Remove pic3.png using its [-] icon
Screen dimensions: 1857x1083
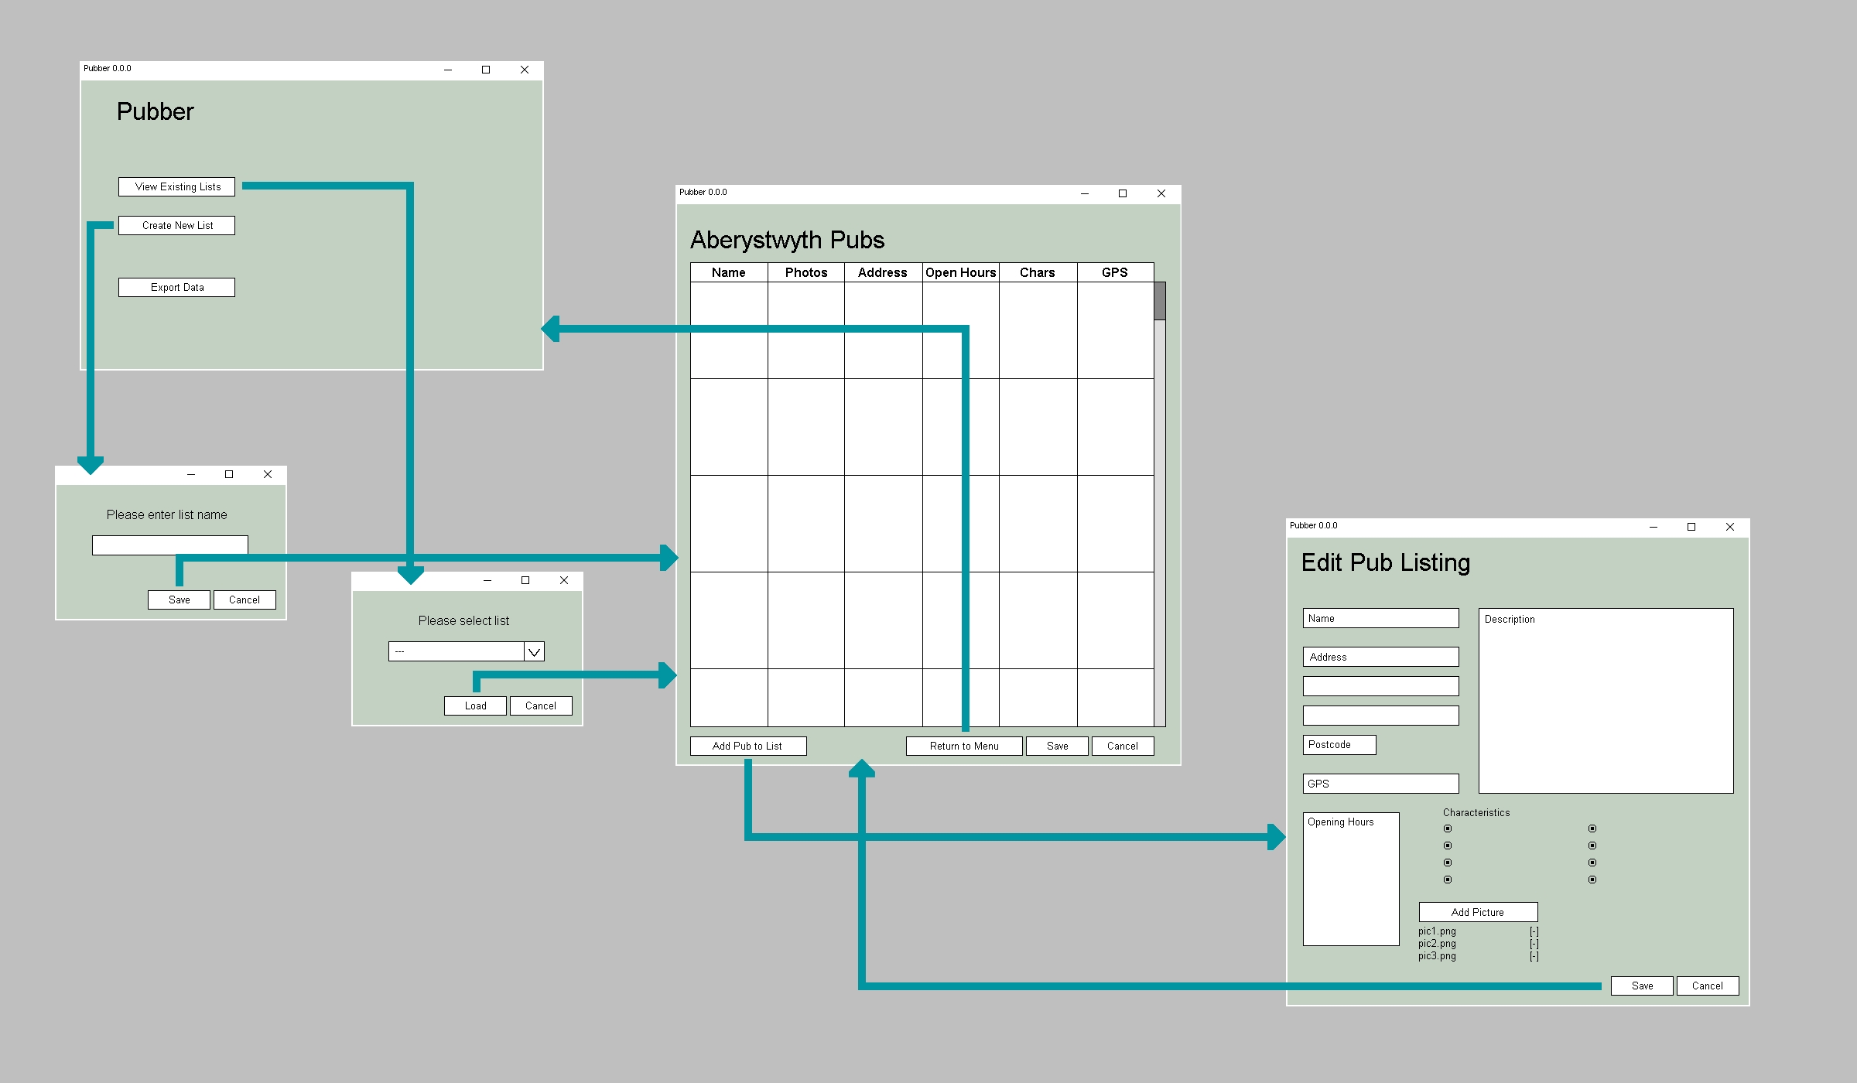[1534, 956]
